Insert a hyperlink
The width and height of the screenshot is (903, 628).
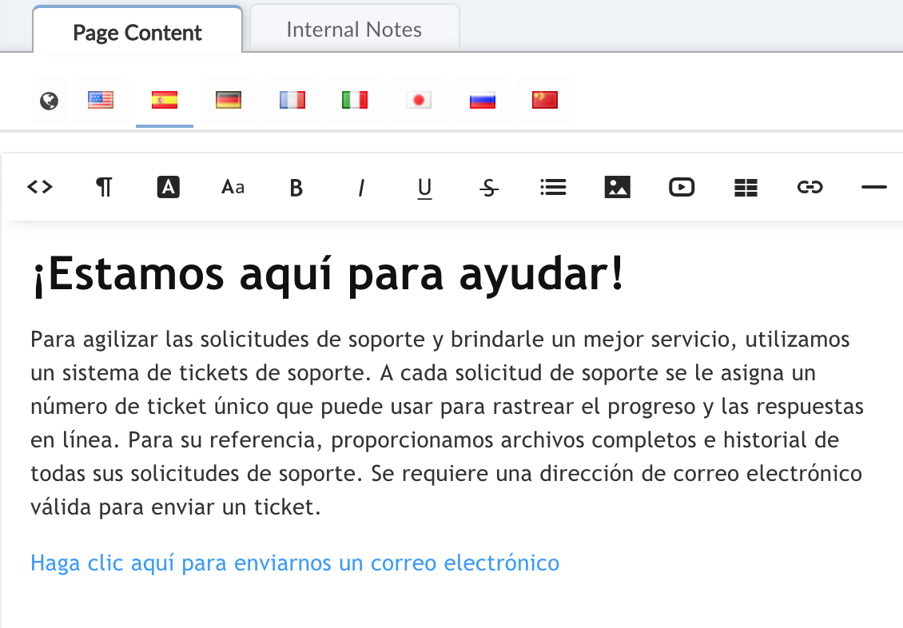810,187
